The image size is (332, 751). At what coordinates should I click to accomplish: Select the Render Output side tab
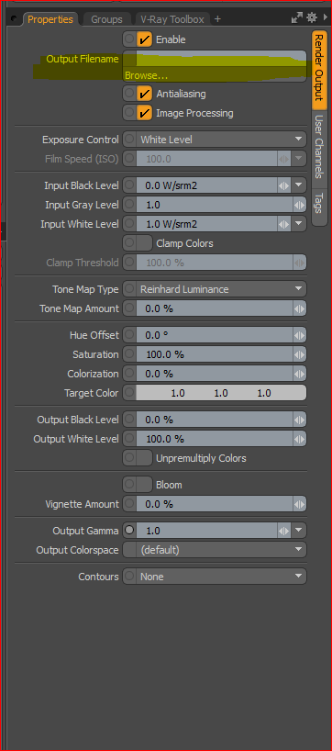[x=318, y=70]
